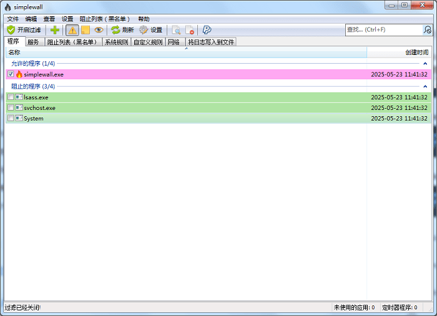Image resolution: width=437 pixels, height=316 pixels.
Task: Click the search icon in find box
Action: coord(428,29)
